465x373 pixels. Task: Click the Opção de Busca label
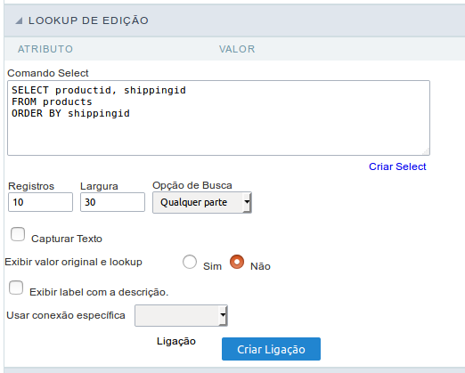click(192, 185)
